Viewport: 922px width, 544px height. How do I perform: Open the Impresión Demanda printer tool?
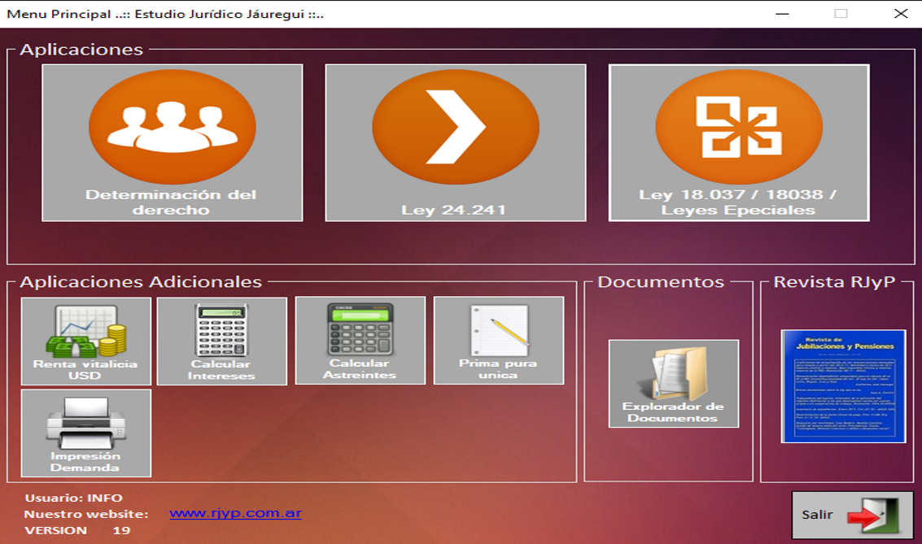[x=86, y=433]
